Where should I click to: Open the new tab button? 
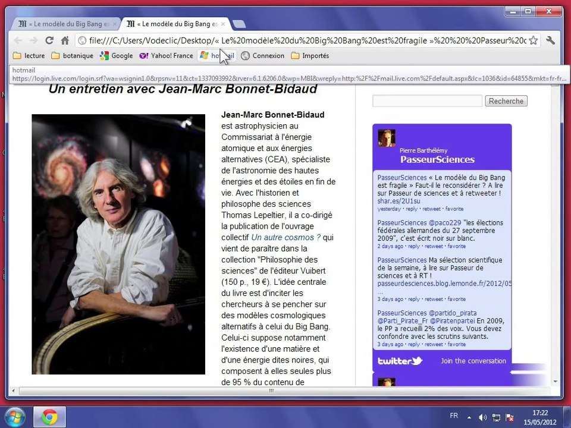(x=239, y=24)
